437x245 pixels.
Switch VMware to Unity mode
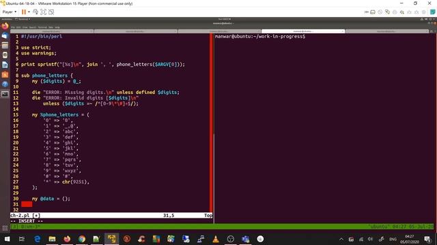coord(51,12)
